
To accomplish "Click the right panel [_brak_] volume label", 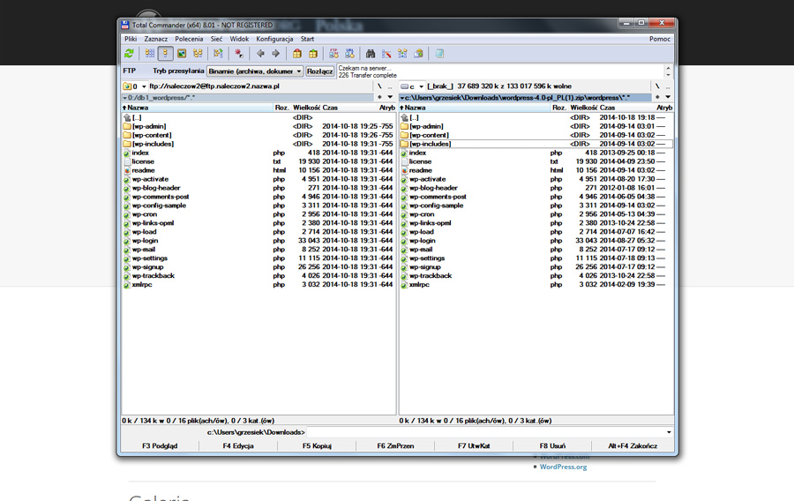I will 440,86.
